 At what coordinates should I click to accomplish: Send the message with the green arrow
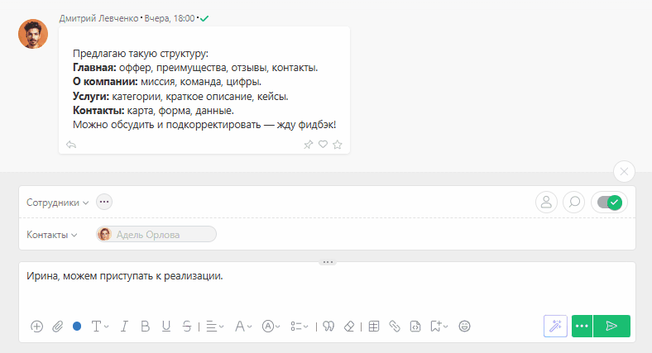[611, 326]
